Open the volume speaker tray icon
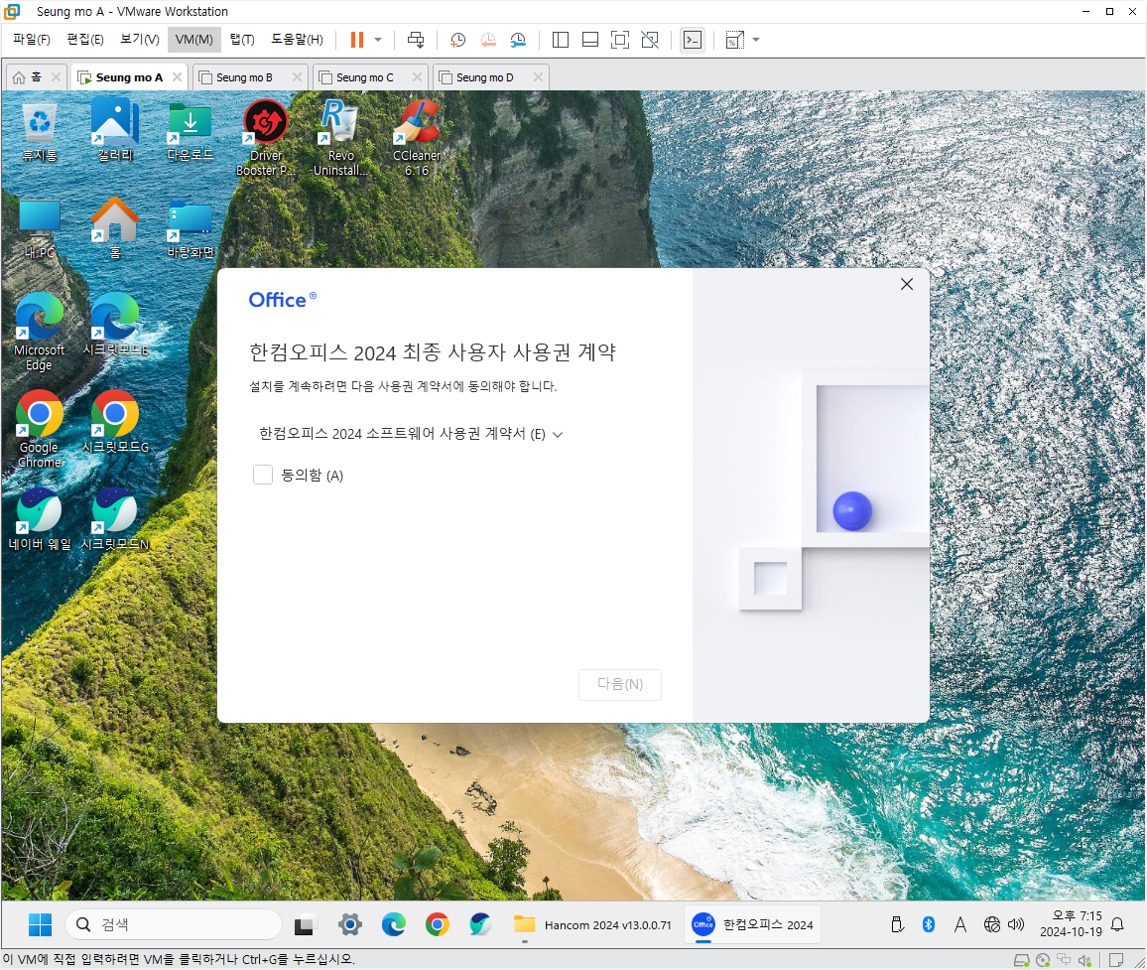Viewport: 1147px width, 970px height. coord(1016,924)
